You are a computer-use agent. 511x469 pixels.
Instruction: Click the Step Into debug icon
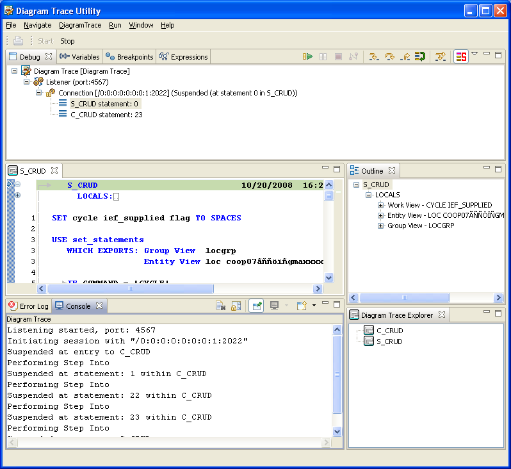tap(374, 57)
